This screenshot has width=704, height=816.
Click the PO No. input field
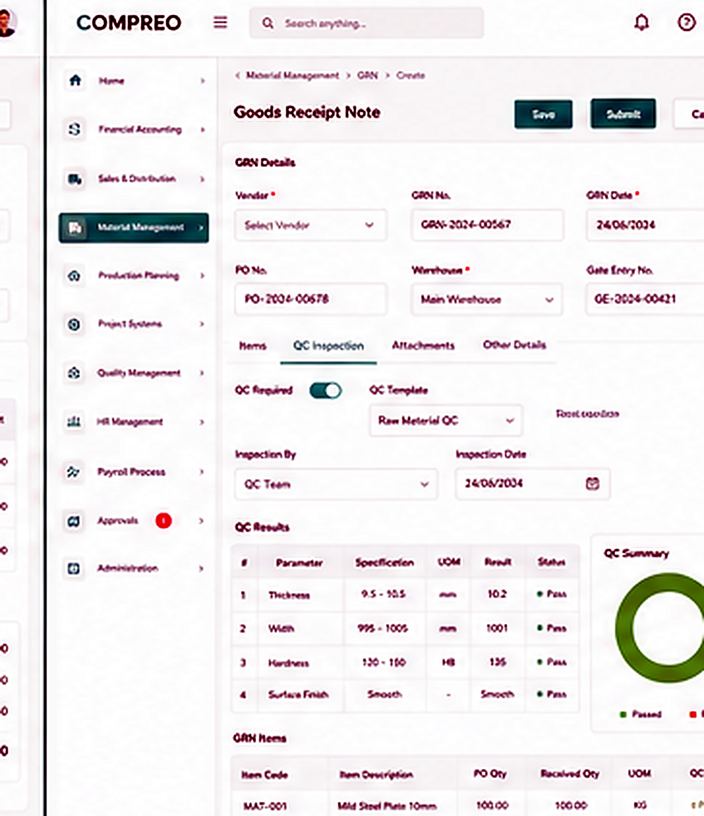click(311, 300)
